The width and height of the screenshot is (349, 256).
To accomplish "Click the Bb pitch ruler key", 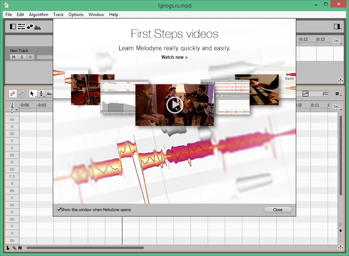I will coord(12,190).
